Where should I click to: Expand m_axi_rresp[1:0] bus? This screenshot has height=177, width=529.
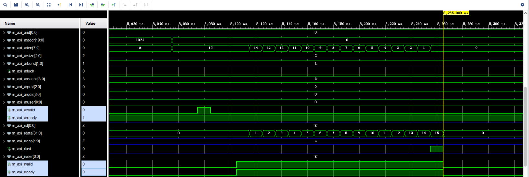[x=4, y=141]
